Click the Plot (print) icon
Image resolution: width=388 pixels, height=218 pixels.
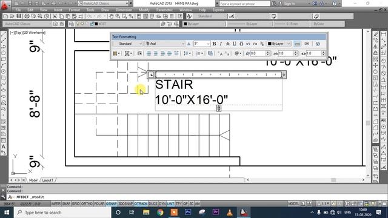click(x=27, y=16)
